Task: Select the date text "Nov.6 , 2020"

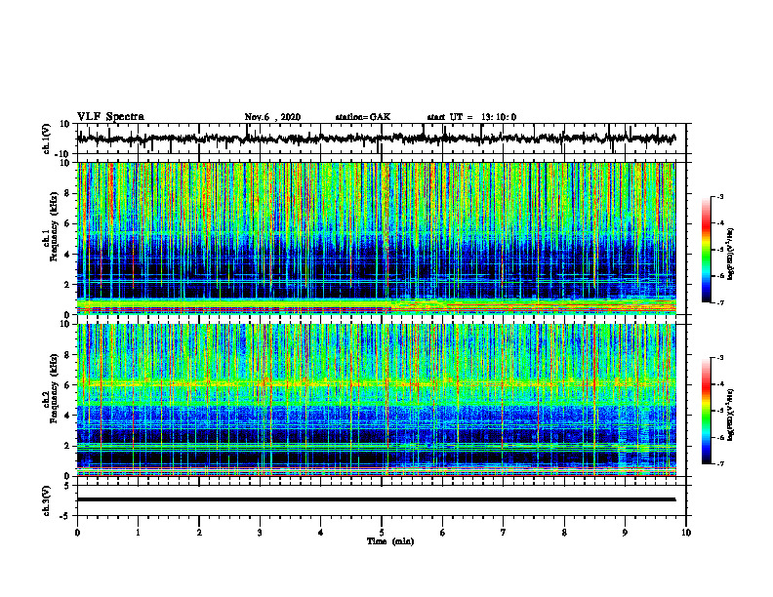Action: 272,117
